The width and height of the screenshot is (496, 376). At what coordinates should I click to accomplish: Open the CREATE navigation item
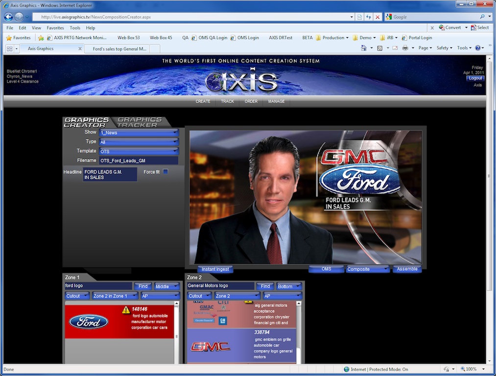(203, 101)
